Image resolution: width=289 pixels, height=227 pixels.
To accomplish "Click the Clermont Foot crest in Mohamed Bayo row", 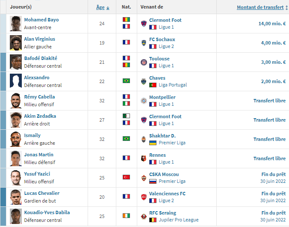I will pyautogui.click(x=144, y=24).
